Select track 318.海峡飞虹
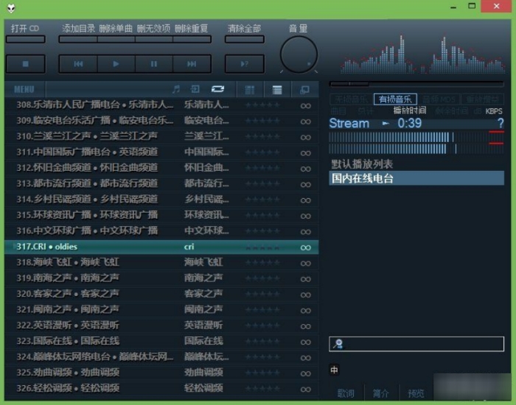 pyautogui.click(x=161, y=263)
